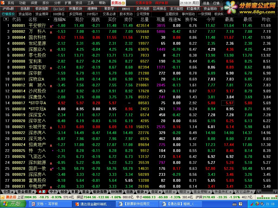Open the 工具 menu
This screenshot has width=278, height=208.
tap(90, 3)
